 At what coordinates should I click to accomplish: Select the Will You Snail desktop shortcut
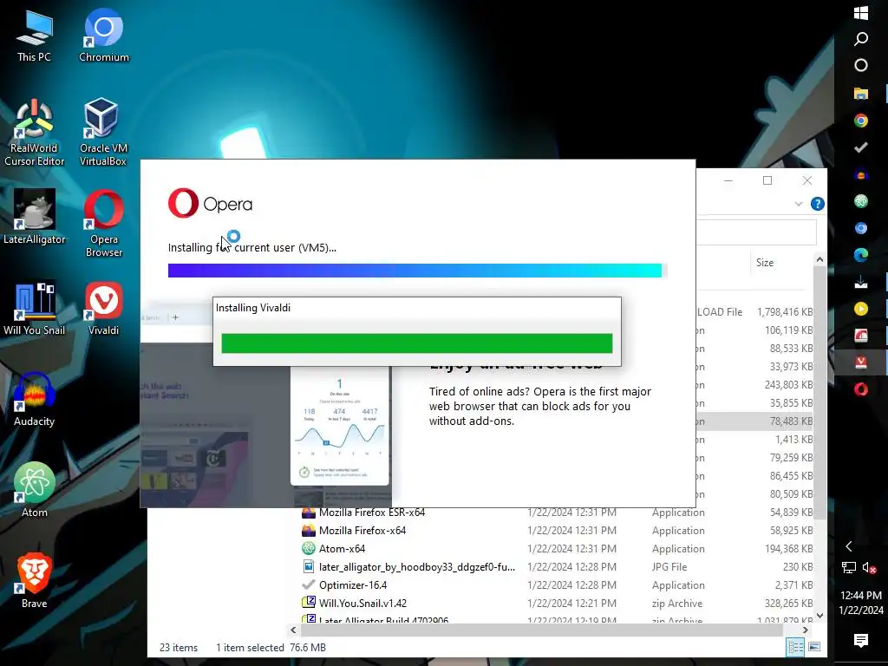(34, 309)
